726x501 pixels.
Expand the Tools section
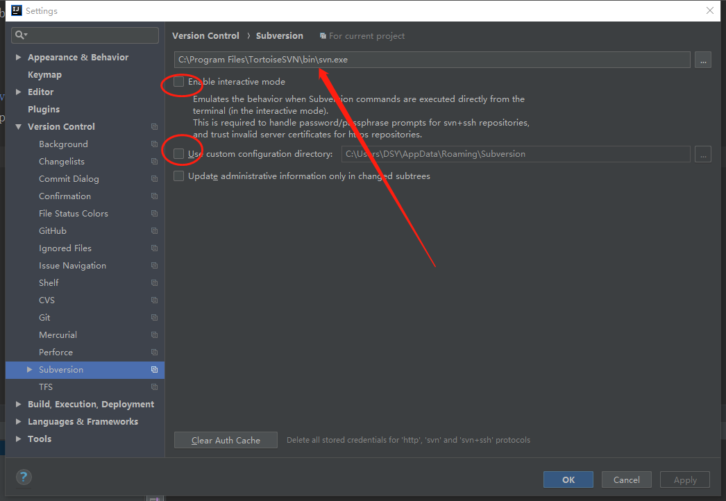[x=19, y=439]
